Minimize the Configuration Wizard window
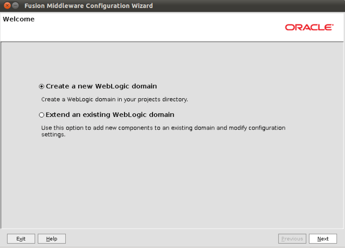 16,5
